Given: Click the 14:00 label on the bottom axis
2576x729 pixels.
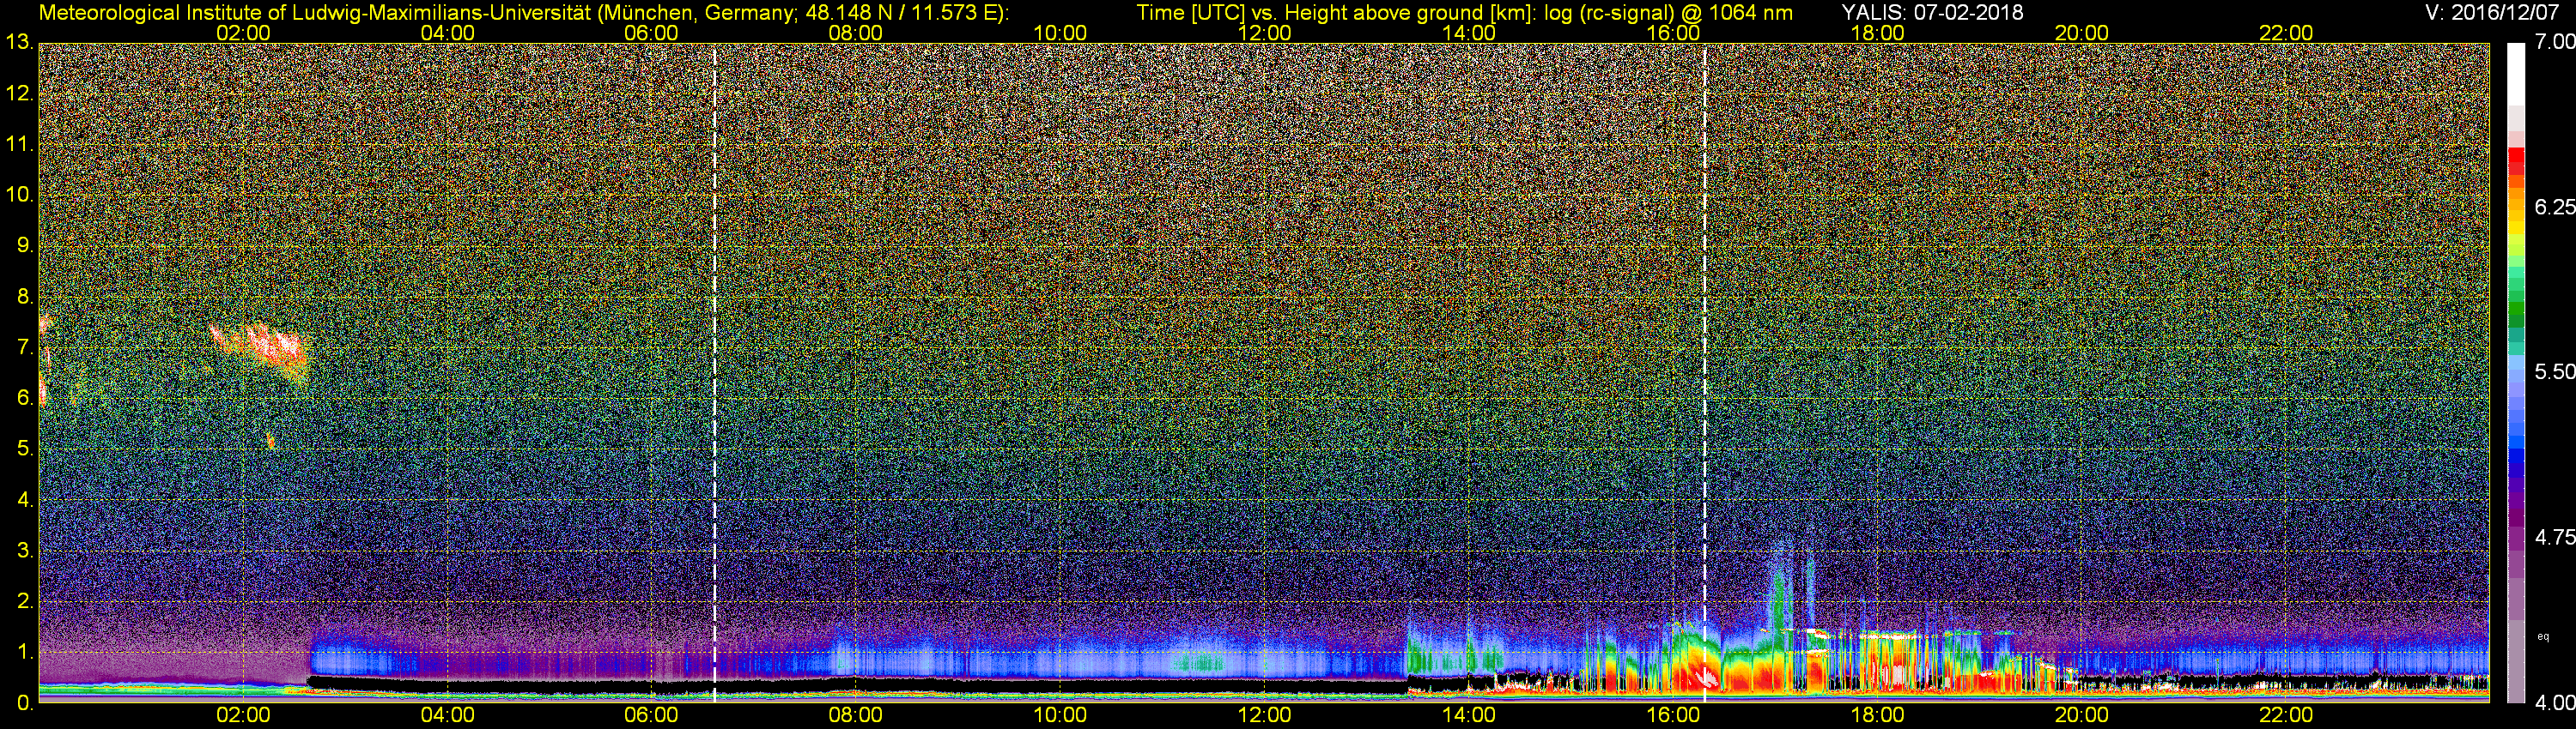Looking at the screenshot, I should tap(1469, 715).
